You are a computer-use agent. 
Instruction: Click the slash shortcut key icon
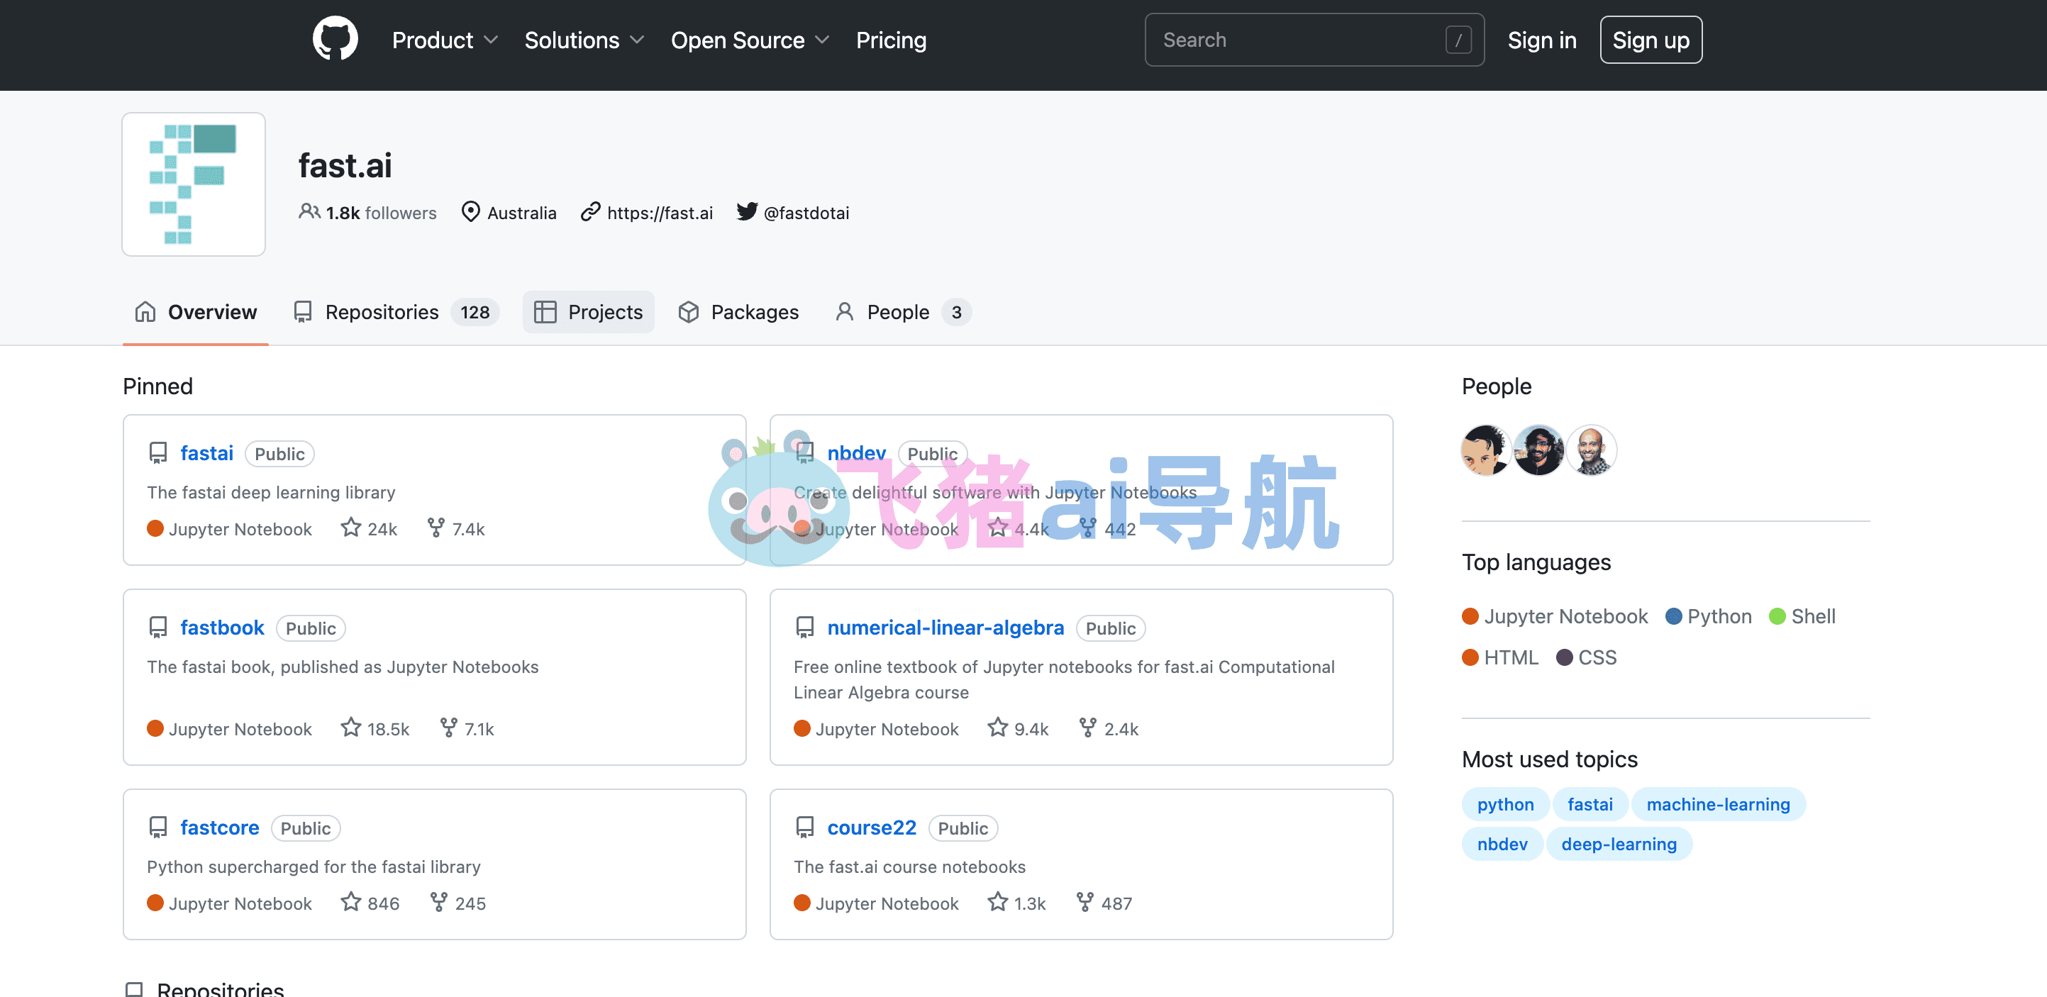coord(1458,40)
